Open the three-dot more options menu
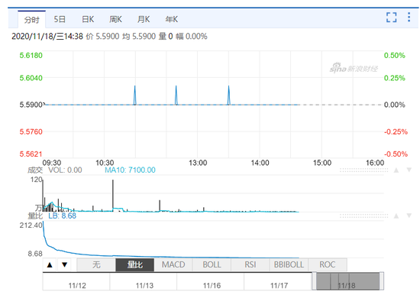420x295 pixels. (x=409, y=17)
